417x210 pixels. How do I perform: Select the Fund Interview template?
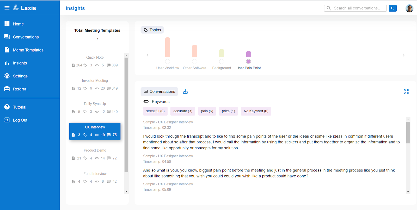[x=95, y=178]
